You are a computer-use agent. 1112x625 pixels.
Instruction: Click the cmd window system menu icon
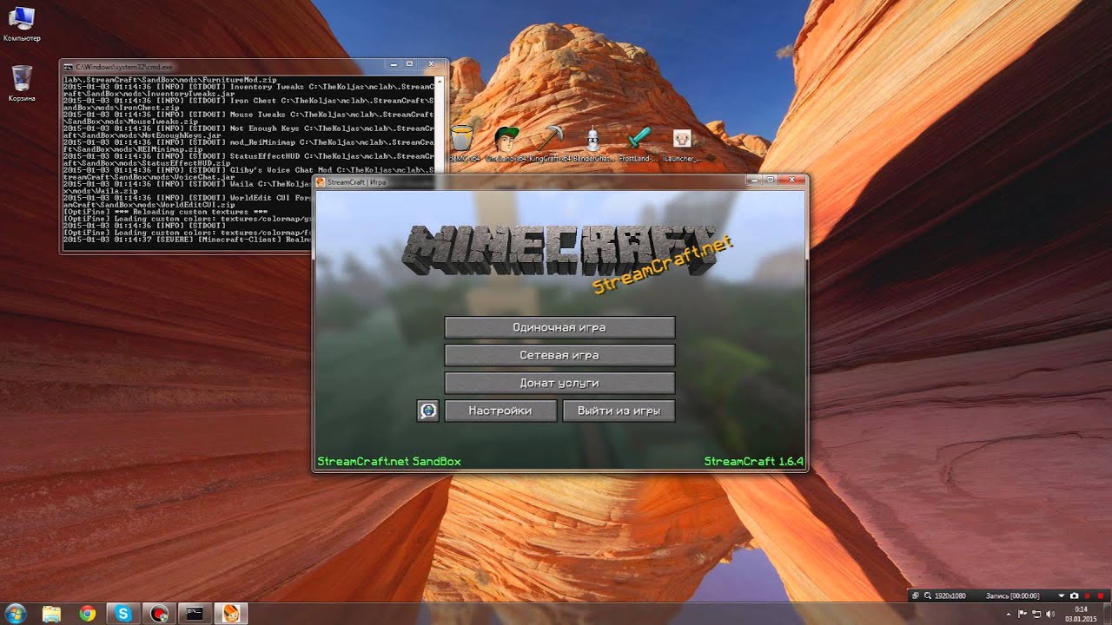tap(68, 66)
